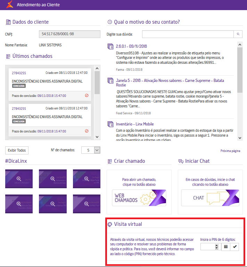Open #DicaLinx thumbnail Notas Fiscais em XML

(87, 179)
